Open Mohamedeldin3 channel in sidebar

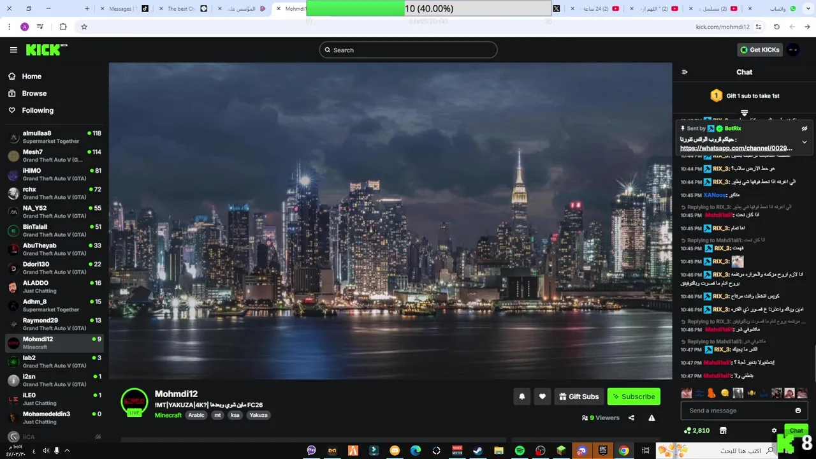pos(54,418)
